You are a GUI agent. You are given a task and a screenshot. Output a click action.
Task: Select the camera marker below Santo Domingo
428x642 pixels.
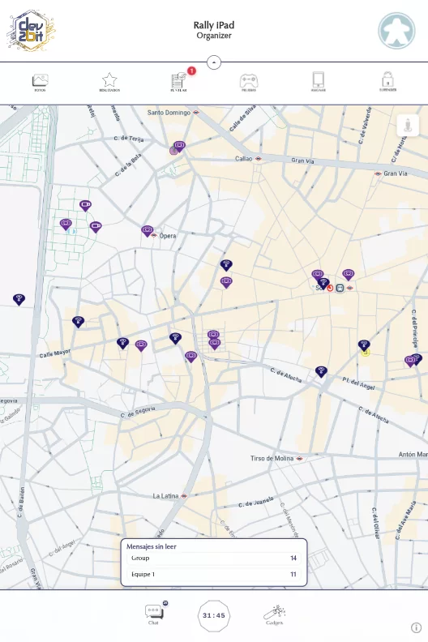tap(179, 146)
